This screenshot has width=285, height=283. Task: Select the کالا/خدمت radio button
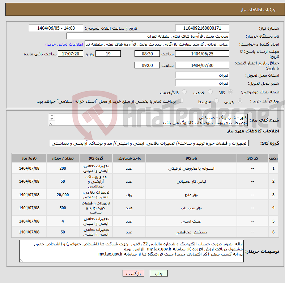point(184,92)
